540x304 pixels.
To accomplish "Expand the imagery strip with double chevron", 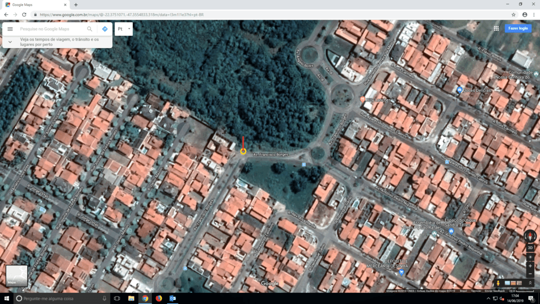I will coord(530,283).
